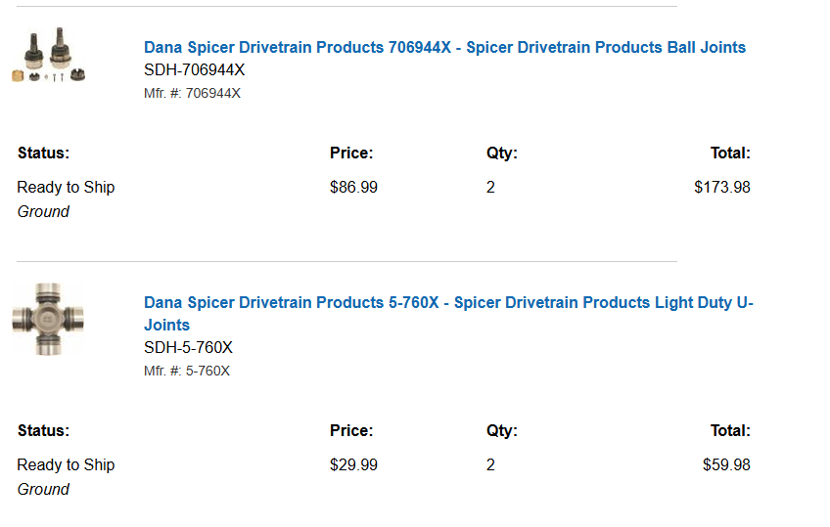
Task: Click the ball joints quantity value 2
Action: pyautogui.click(x=490, y=187)
